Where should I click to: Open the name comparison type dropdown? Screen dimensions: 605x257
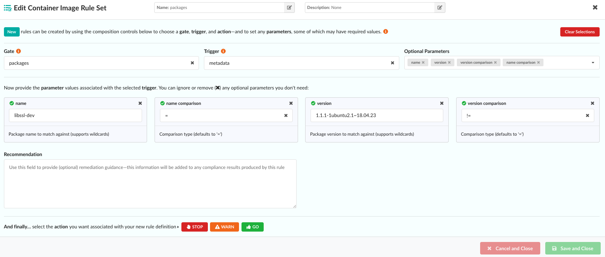point(222,116)
